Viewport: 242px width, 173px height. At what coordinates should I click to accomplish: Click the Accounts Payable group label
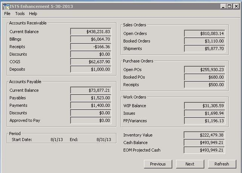coord(25,82)
